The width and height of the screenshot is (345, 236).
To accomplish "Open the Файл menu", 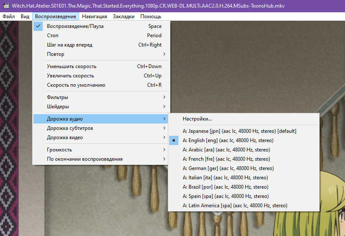I will click(x=8, y=16).
